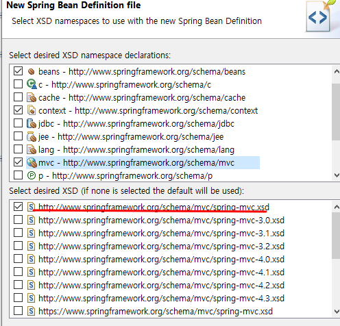The width and height of the screenshot is (340, 326).
Task: Click the spring-mvc-4.2.xsd file icon
Action: point(32,285)
